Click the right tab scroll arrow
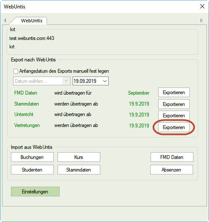 tap(201, 20)
